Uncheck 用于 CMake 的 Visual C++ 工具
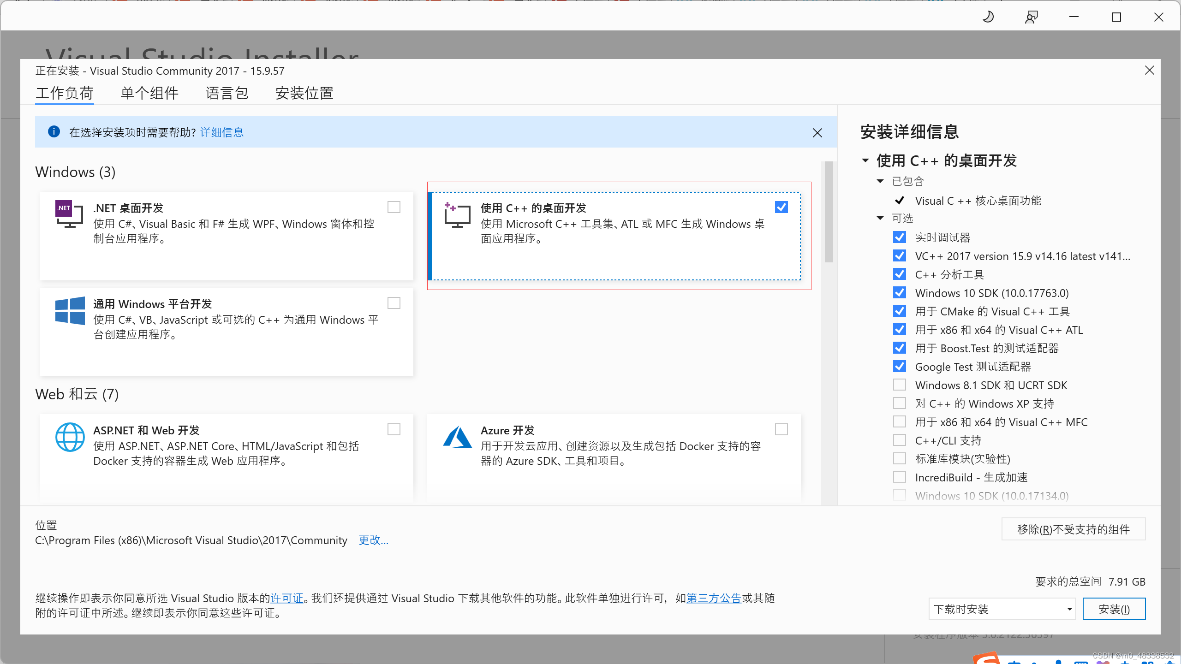 900,311
